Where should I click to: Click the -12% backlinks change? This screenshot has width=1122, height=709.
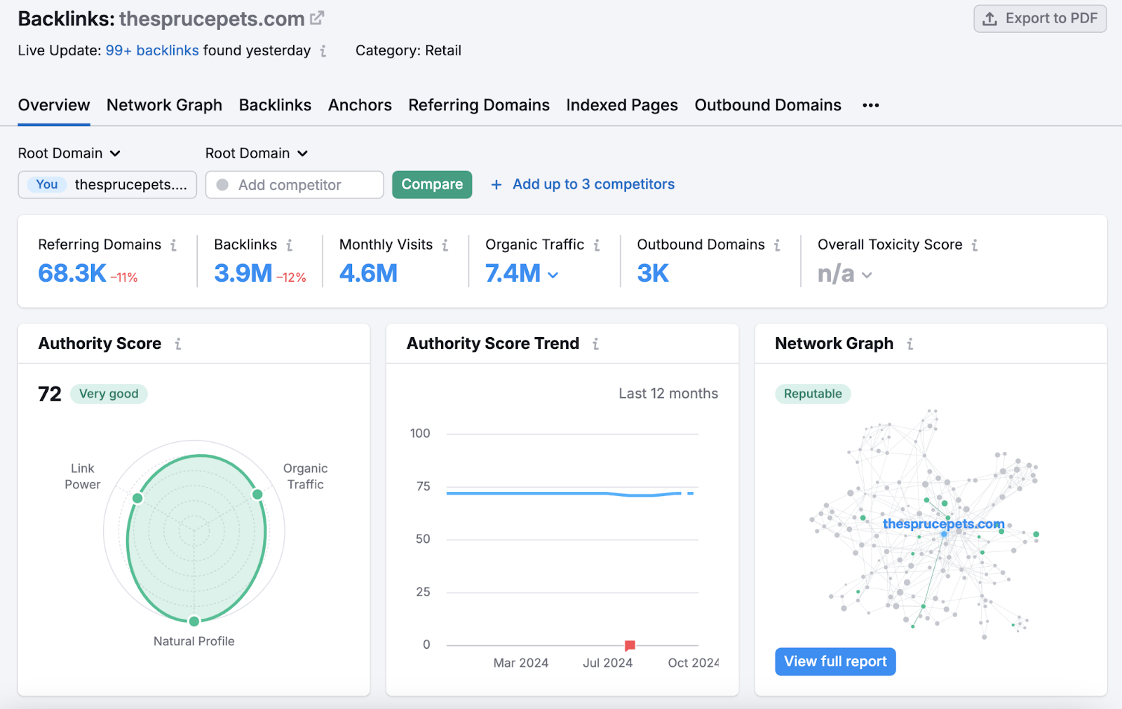[291, 277]
